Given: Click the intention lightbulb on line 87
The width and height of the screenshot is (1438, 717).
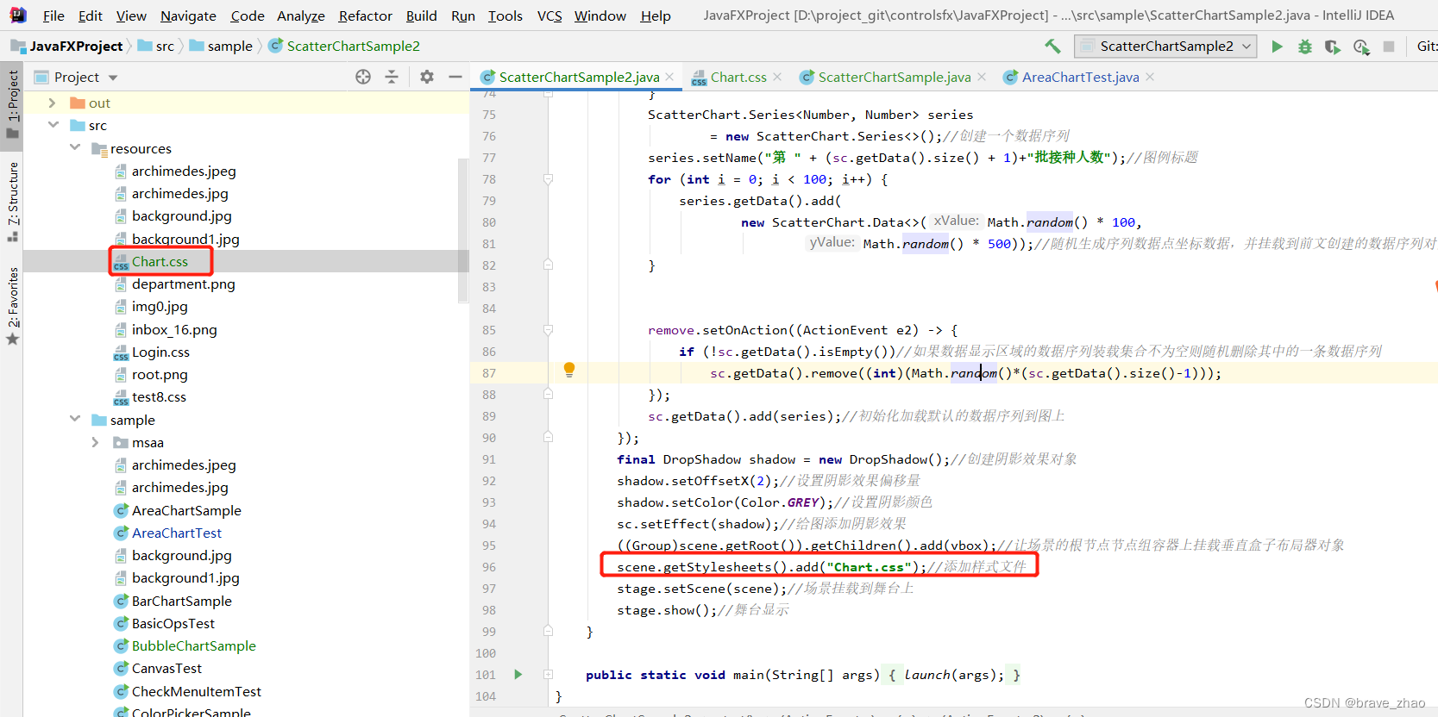Looking at the screenshot, I should [569, 370].
